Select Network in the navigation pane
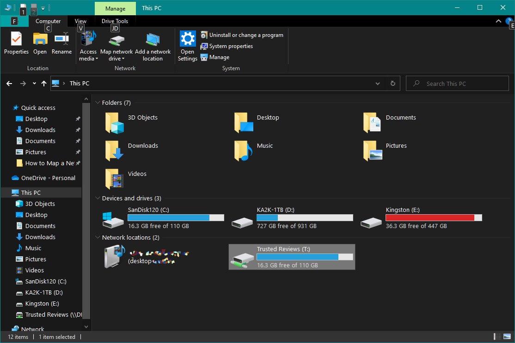 point(32,329)
